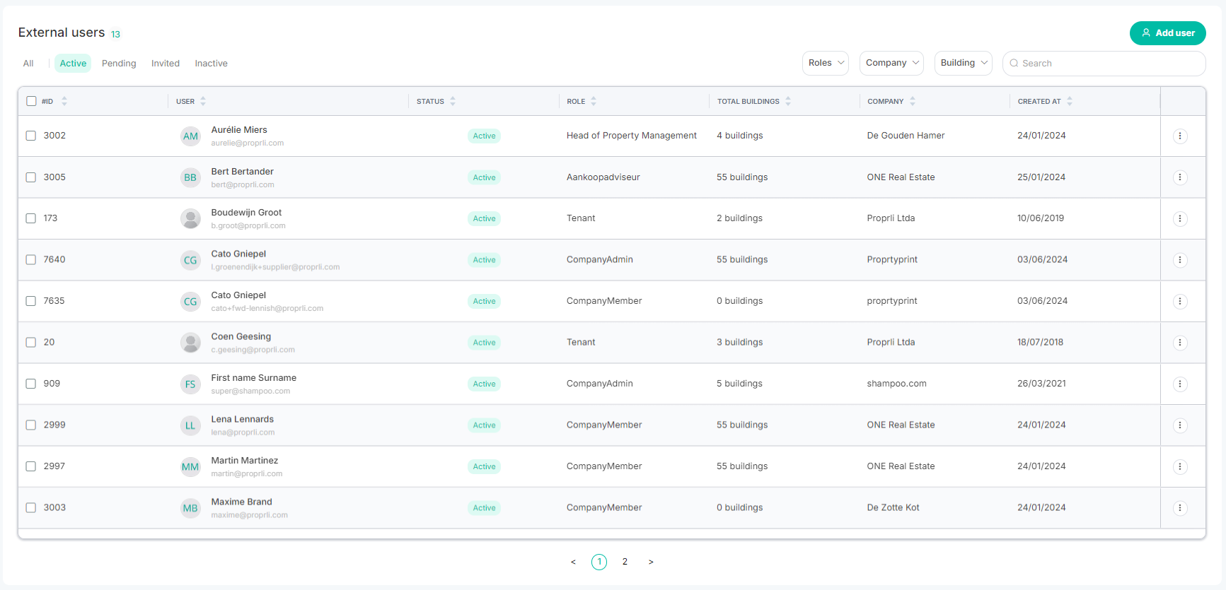Image resolution: width=1226 pixels, height=590 pixels.
Task: Open the Building filter dropdown
Action: tap(964, 63)
